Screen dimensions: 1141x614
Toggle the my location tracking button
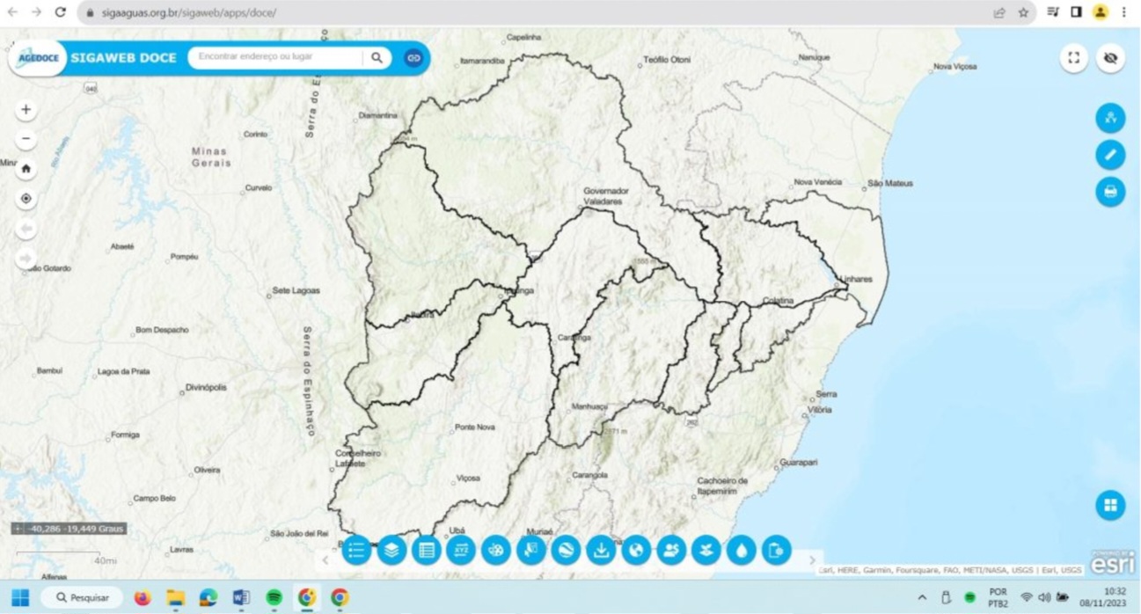(26, 199)
